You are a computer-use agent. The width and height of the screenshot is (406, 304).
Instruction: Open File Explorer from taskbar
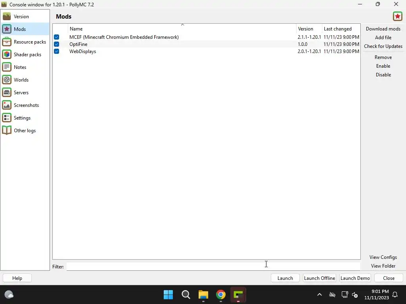click(203, 294)
